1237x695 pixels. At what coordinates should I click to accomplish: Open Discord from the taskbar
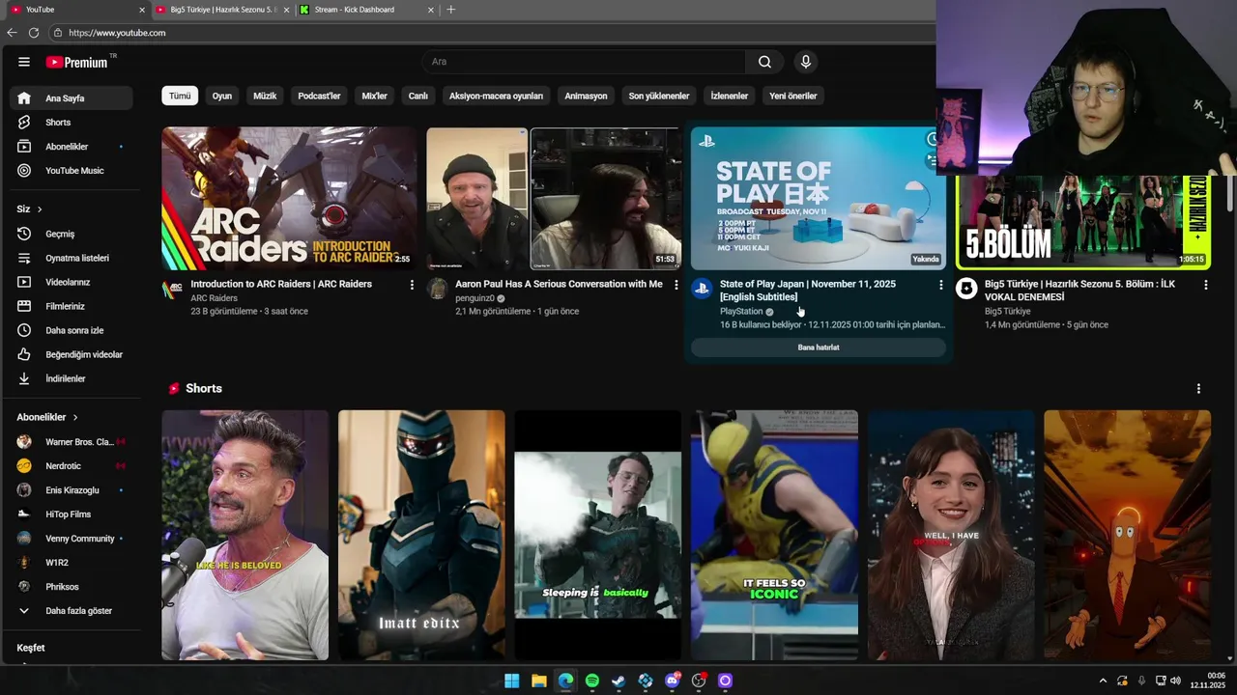coord(673,681)
